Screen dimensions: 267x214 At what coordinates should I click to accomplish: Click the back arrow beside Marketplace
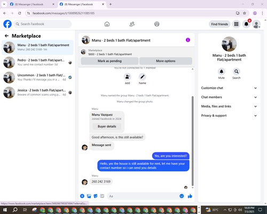point(6,36)
